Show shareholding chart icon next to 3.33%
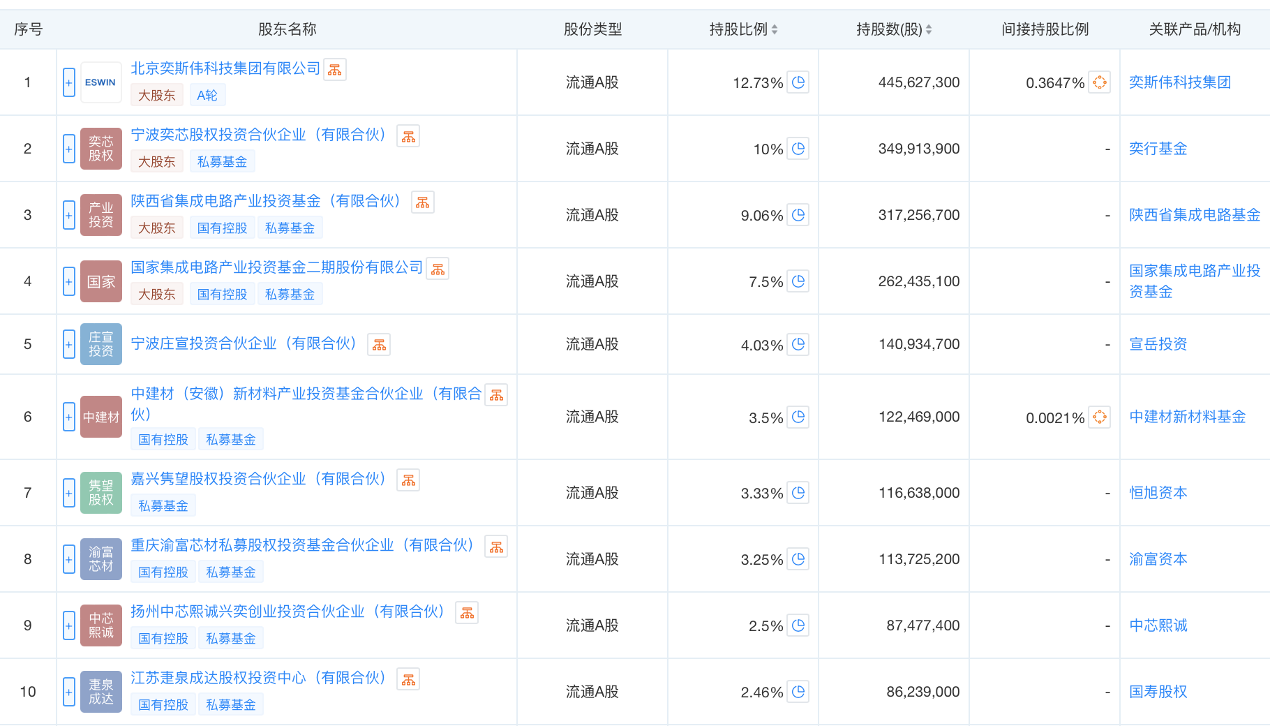This screenshot has width=1270, height=726. click(798, 493)
